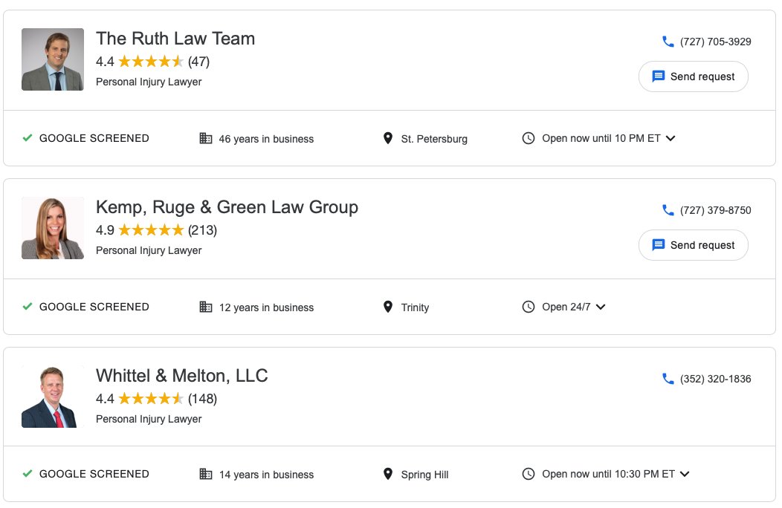Send request to The Ruth Law Team
Screen dimensions: 782x508
point(694,76)
